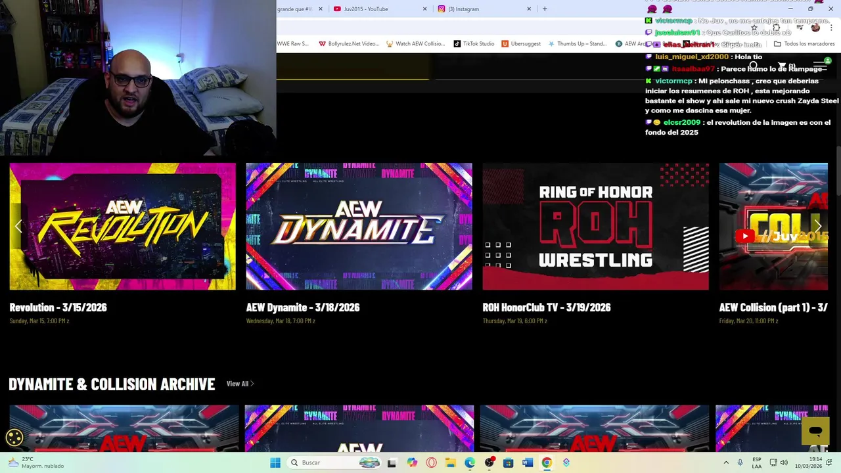Open the weather widget showing 23°C

36,462
